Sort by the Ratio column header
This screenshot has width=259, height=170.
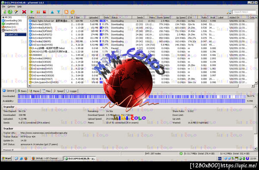(x=203, y=17)
